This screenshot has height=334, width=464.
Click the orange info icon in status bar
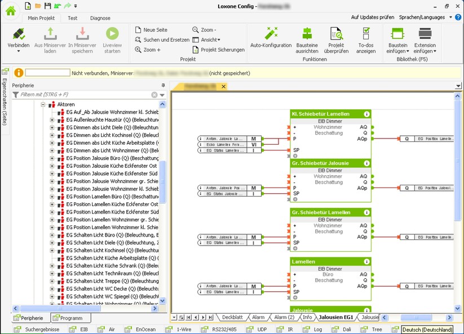[x=19, y=73]
